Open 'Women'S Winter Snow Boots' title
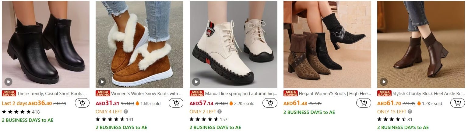This screenshot has height=133, width=468. [x=147, y=94]
